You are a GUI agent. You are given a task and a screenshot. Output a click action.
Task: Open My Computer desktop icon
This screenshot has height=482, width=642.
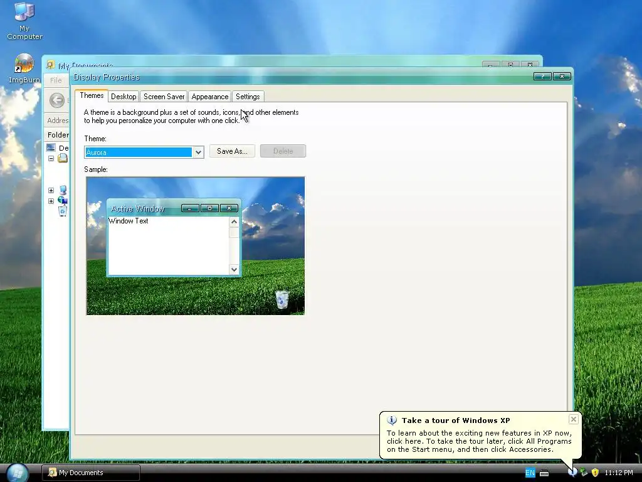coord(24,21)
